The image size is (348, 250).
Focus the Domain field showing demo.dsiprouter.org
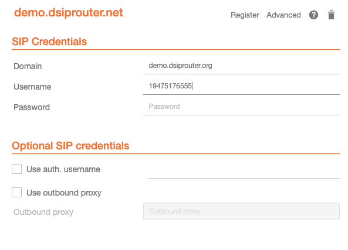point(241,66)
